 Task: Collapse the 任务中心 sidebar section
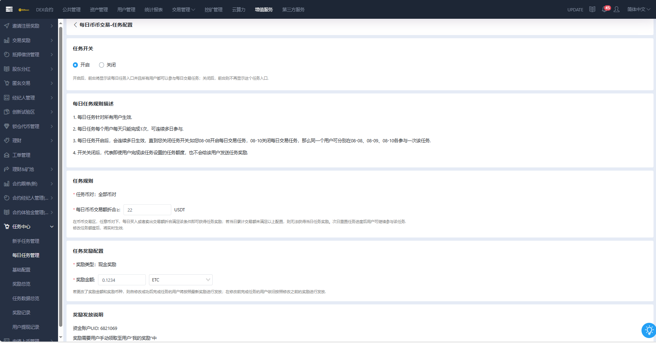52,227
